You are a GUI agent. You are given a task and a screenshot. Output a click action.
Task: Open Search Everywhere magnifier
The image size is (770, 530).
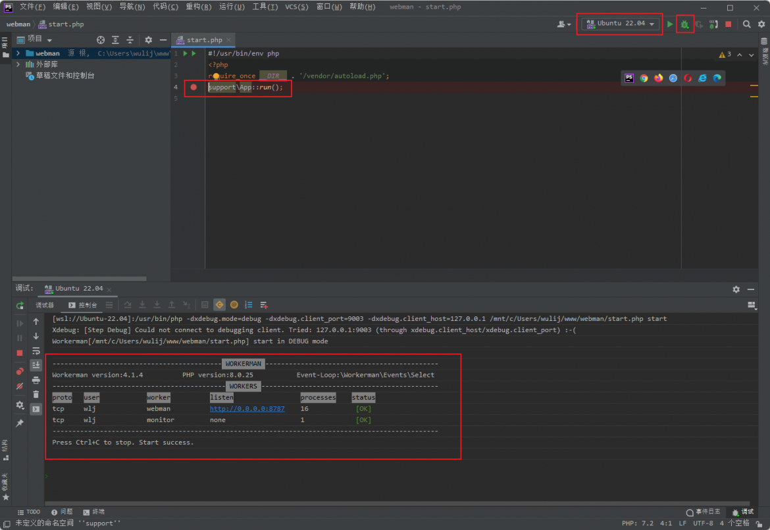pos(746,24)
